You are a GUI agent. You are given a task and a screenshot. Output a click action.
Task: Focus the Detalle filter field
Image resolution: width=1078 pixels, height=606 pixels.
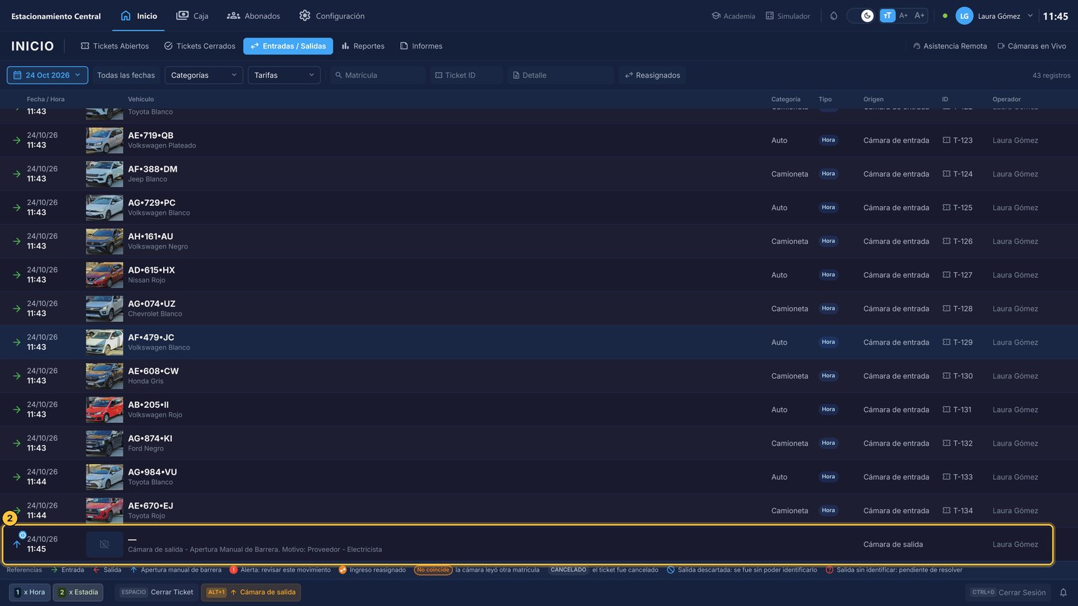(x=561, y=75)
